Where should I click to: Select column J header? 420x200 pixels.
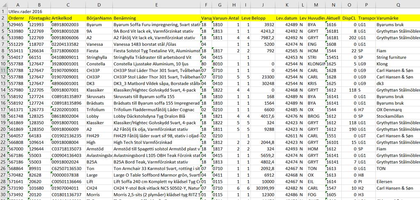click(263, 5)
